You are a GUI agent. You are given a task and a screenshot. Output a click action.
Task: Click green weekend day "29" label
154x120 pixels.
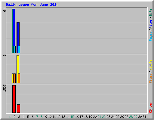click(x=135, y=117)
